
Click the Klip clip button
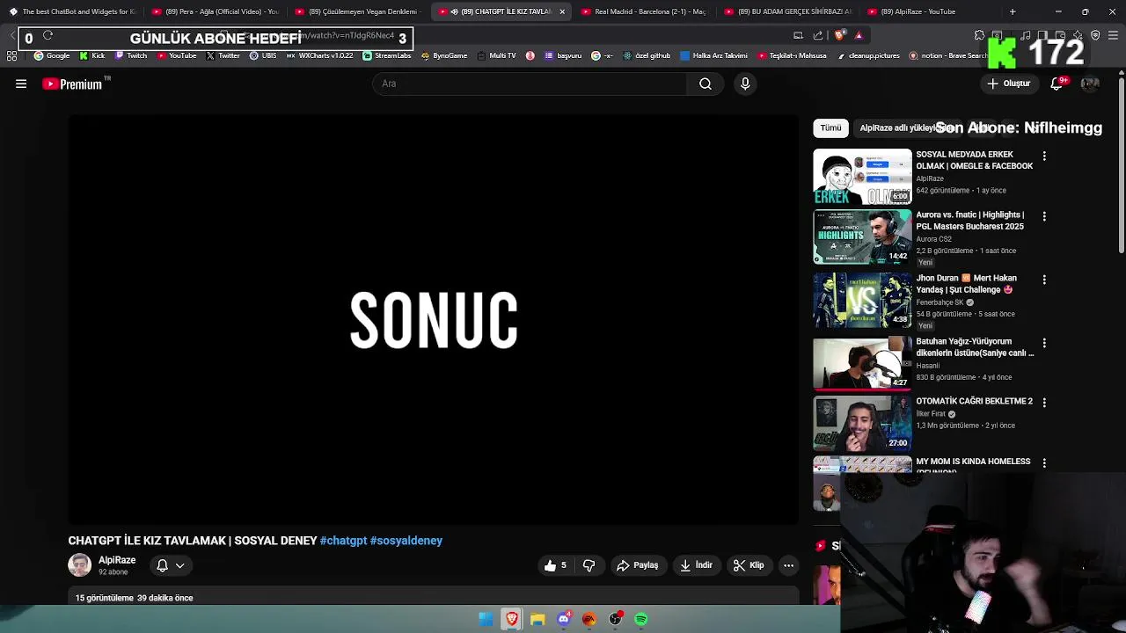click(749, 565)
